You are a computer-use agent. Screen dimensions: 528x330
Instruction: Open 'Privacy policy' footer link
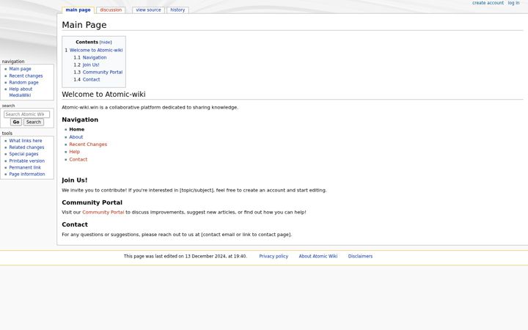(x=274, y=256)
